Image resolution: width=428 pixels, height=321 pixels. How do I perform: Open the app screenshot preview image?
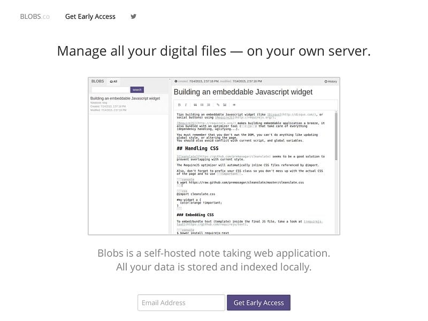(214, 156)
